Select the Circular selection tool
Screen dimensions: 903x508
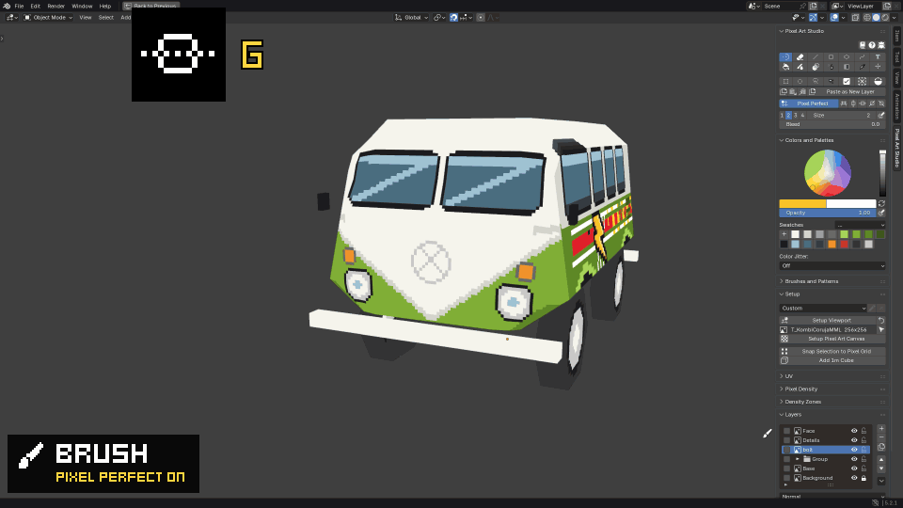[800, 81]
